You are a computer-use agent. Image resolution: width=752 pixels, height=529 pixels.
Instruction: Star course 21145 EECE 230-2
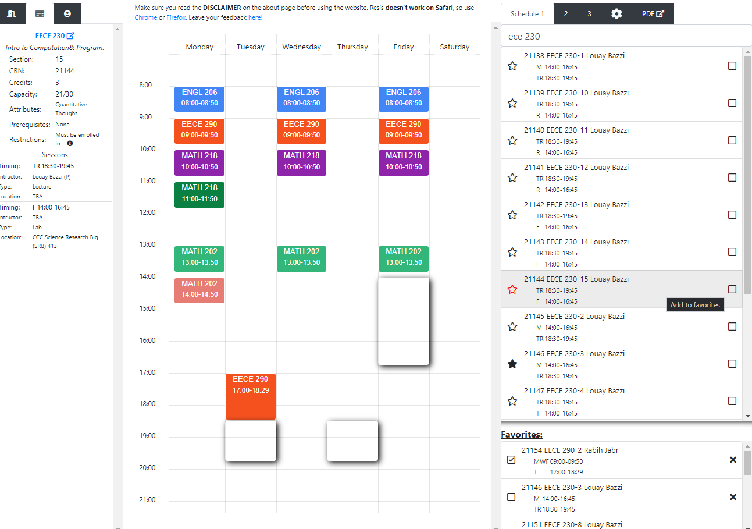pos(512,327)
